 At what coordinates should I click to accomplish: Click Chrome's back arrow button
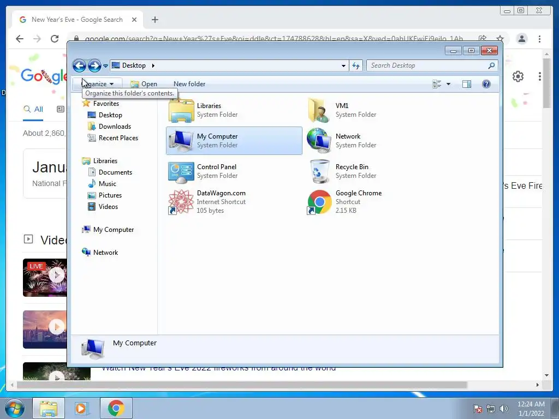point(20,39)
